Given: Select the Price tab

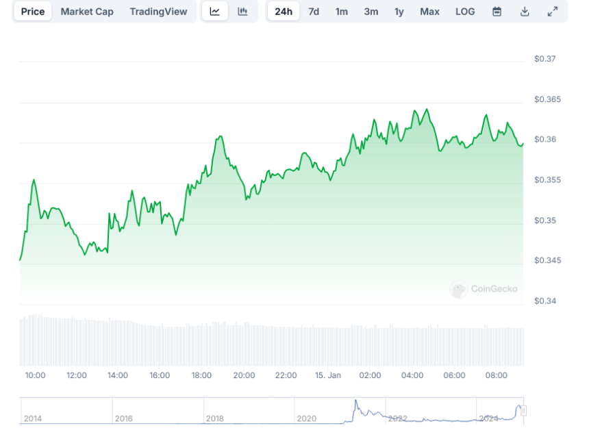Looking at the screenshot, I should 33,12.
